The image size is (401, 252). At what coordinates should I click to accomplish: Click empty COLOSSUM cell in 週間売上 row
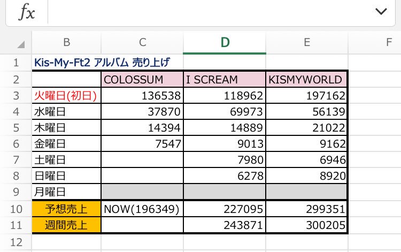click(142, 225)
